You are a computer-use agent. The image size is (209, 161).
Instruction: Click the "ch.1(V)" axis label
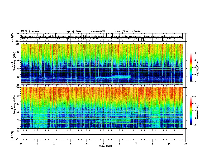tap(13, 37)
